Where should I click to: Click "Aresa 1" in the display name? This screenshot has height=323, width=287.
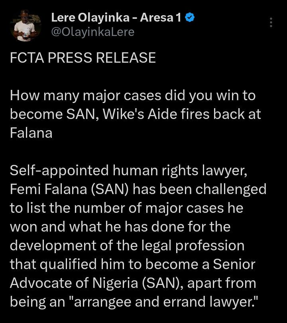(161, 18)
